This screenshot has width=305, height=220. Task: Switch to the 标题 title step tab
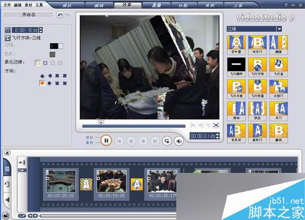point(183,5)
